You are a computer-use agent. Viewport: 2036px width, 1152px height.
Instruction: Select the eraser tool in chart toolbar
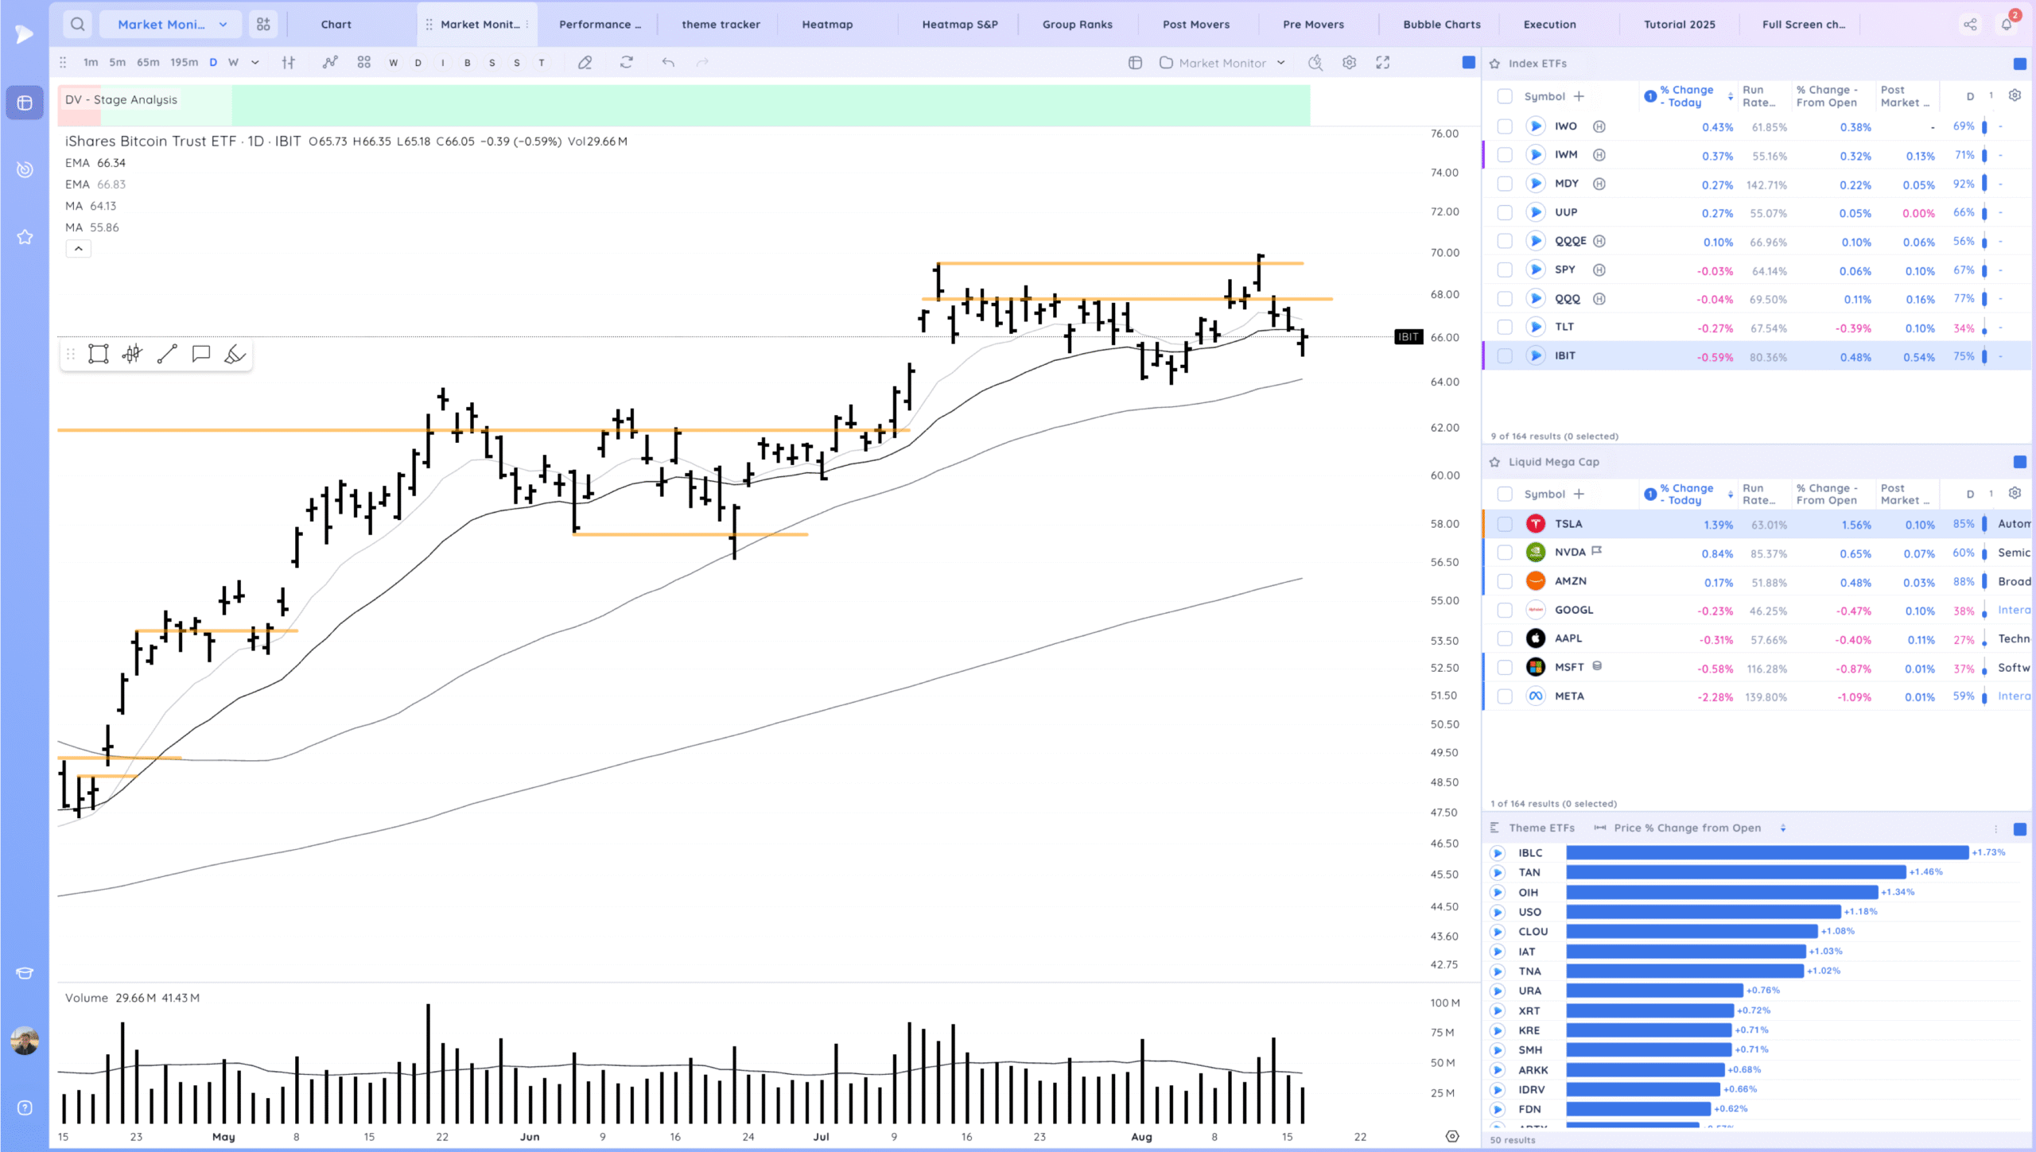(x=585, y=63)
